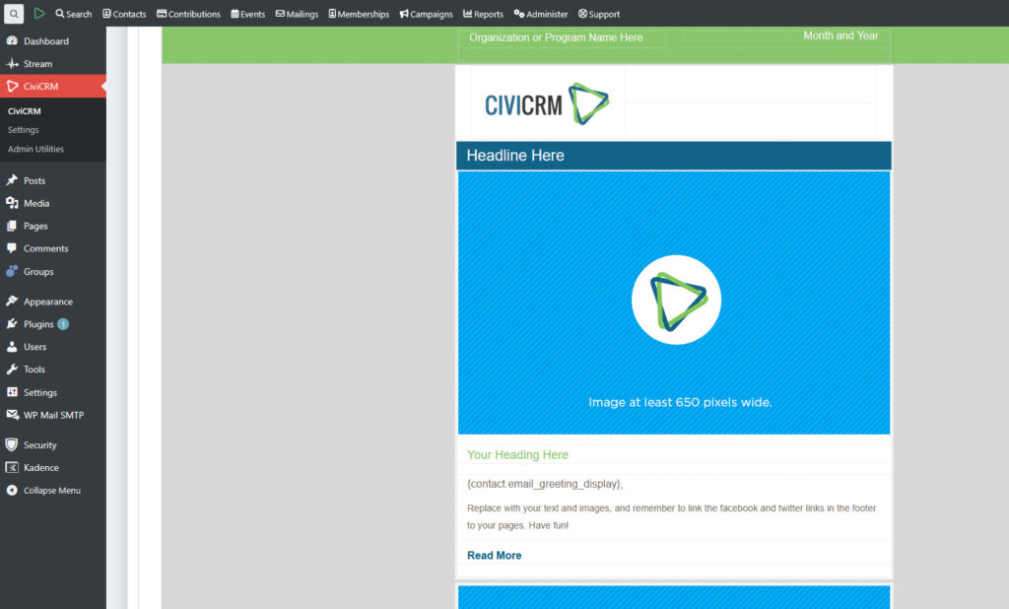Click the magnifier icon in top bar
The image size is (1009, 609).
coord(14,14)
